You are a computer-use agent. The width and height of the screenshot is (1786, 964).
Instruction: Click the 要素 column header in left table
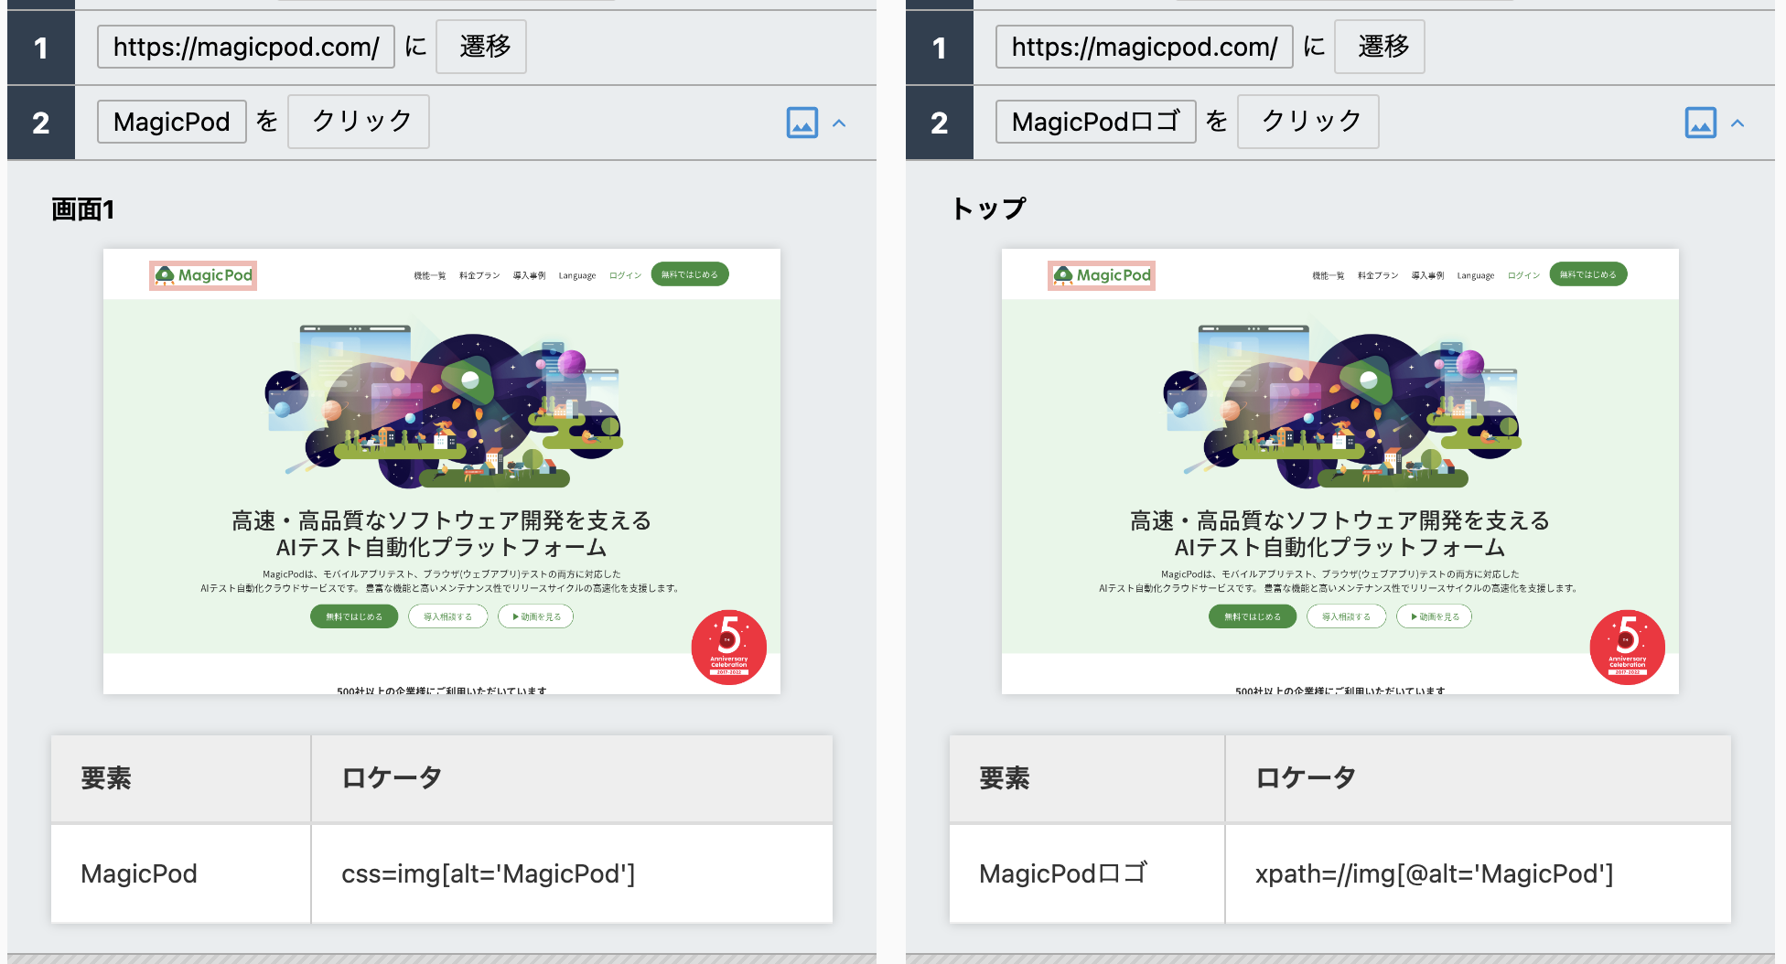(181, 778)
